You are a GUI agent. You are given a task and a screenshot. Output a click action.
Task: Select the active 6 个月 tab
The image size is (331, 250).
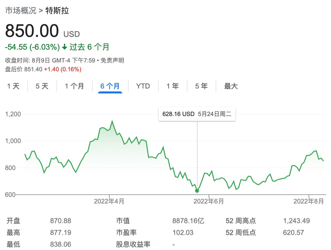coord(110,86)
